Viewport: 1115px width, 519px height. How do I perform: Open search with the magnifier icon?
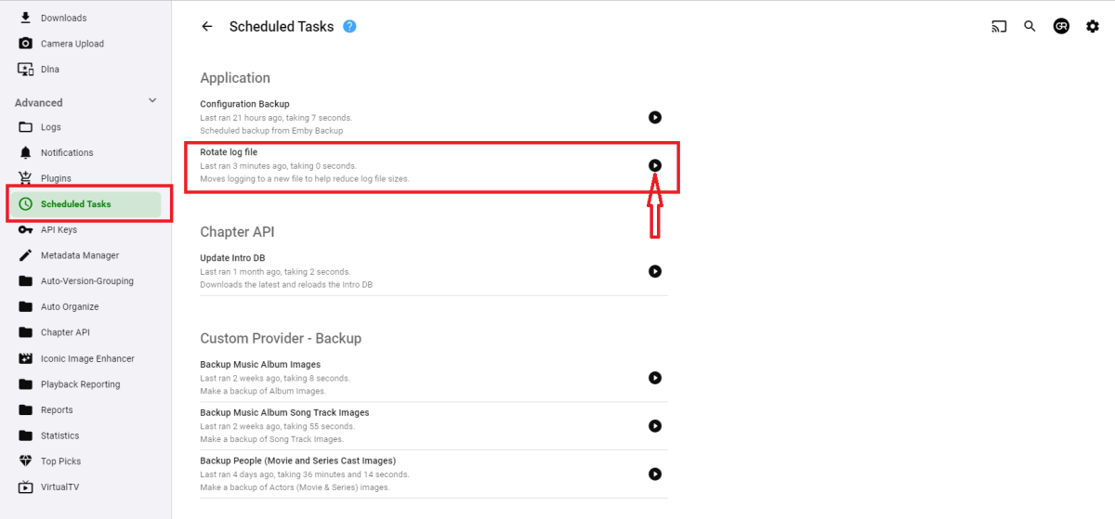pyautogui.click(x=1030, y=26)
